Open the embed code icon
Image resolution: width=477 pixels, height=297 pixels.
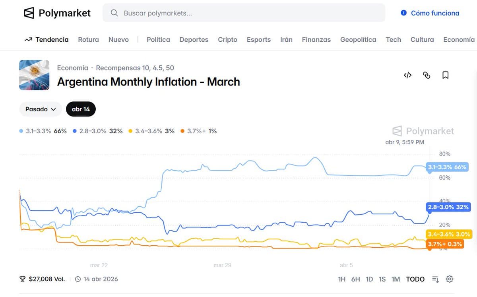407,75
